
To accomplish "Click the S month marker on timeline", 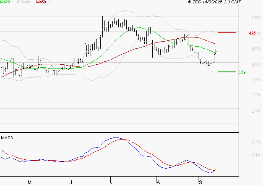I will click(200, 182).
